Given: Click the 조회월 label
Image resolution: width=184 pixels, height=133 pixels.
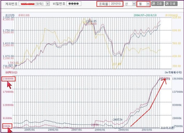Looking at the screenshot, I should pyautogui.click(x=103, y=4).
